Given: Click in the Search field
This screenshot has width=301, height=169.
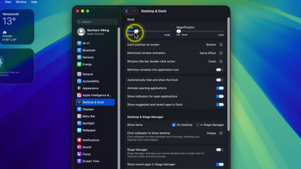Looking at the screenshot, I should [97, 22].
